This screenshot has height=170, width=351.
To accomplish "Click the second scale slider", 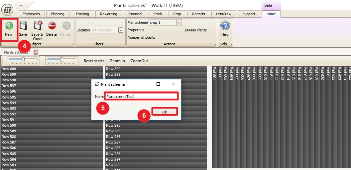I will (x=62, y=61).
